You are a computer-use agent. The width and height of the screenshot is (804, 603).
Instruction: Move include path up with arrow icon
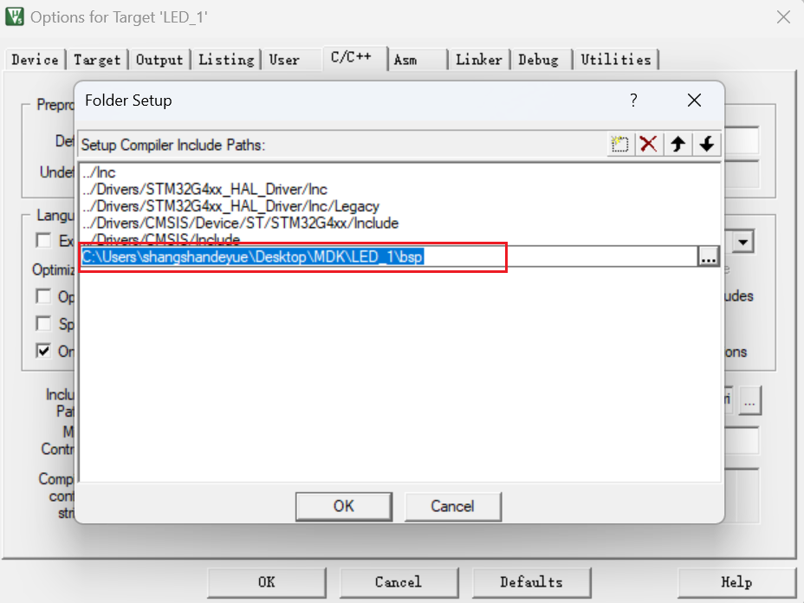[678, 144]
